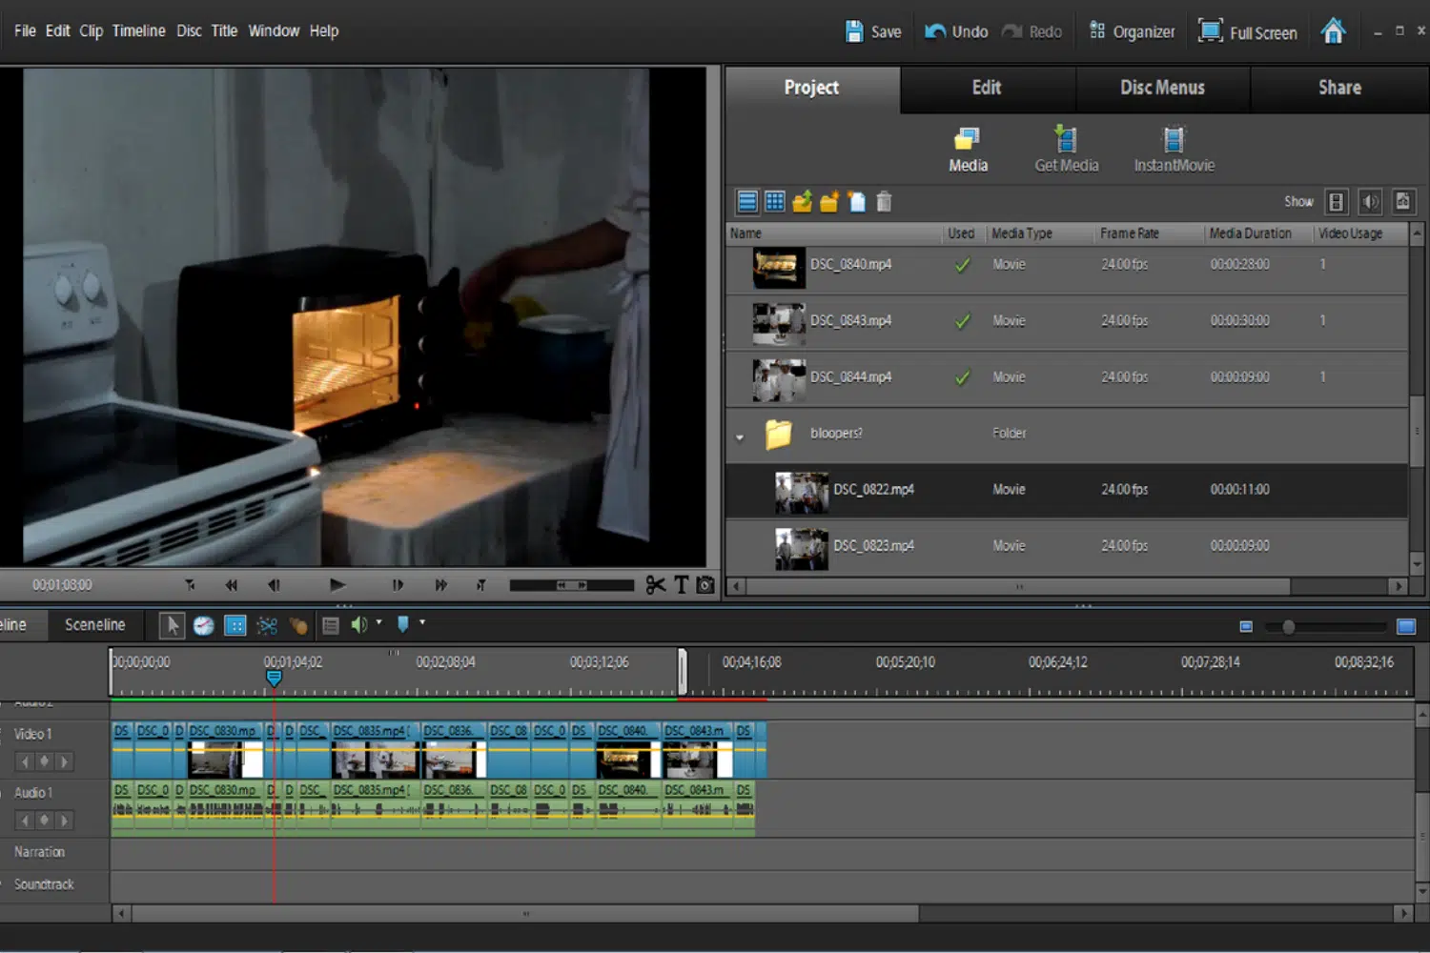Toggle the Used checkmark of DSC_0843.mp4

tap(962, 321)
